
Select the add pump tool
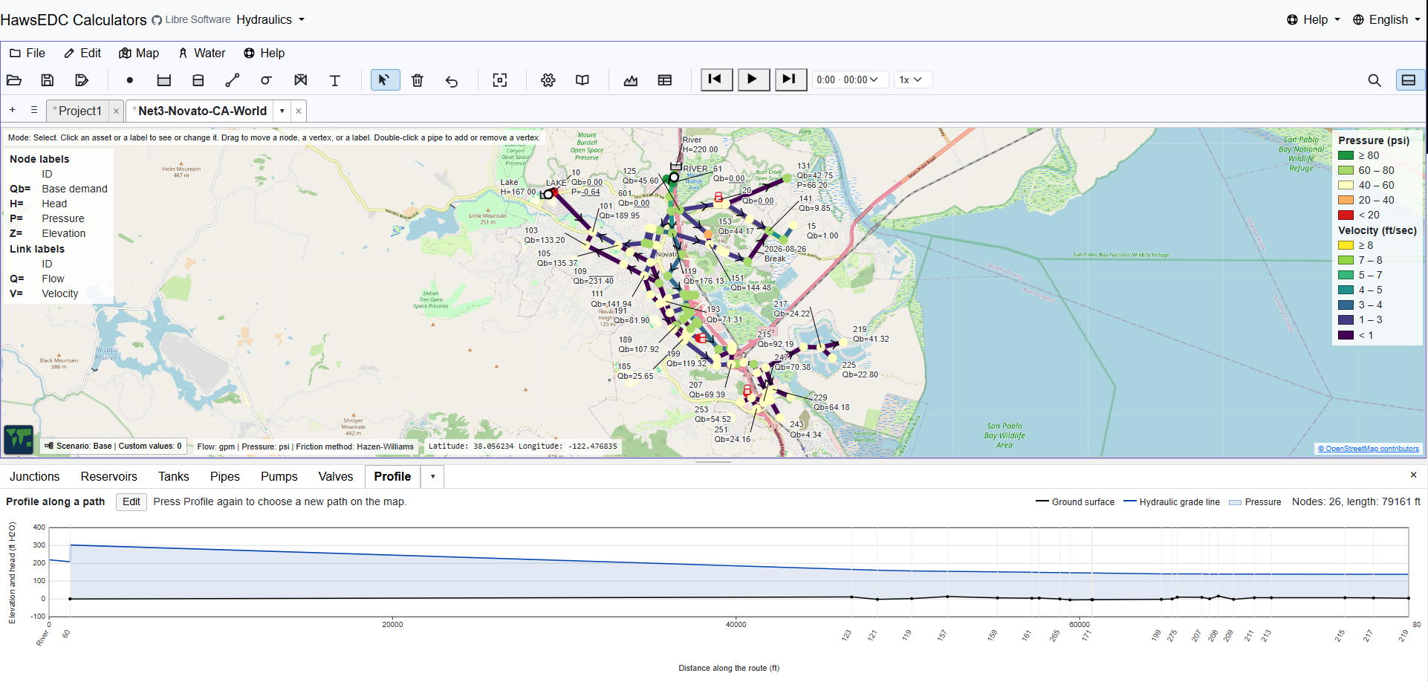[267, 80]
